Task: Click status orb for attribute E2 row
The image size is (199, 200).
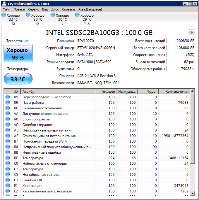Action: (8, 191)
